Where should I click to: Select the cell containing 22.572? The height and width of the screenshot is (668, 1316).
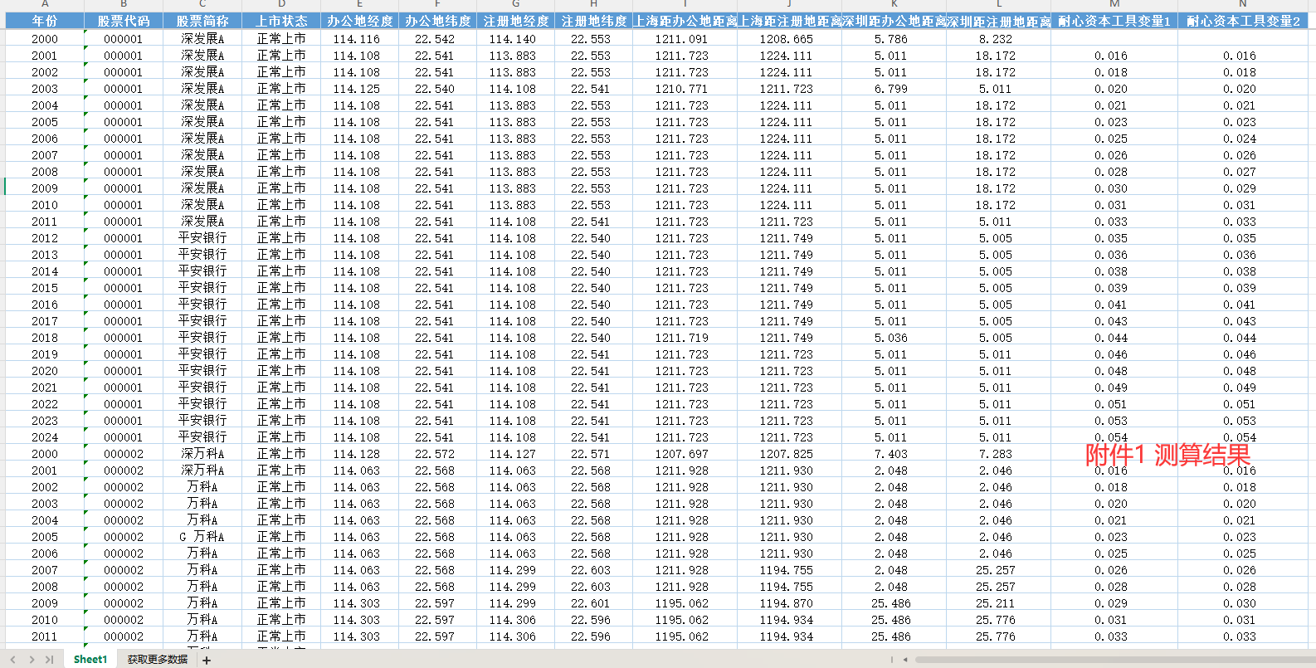click(437, 454)
